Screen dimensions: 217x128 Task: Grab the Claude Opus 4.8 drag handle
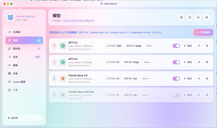coord(54,79)
